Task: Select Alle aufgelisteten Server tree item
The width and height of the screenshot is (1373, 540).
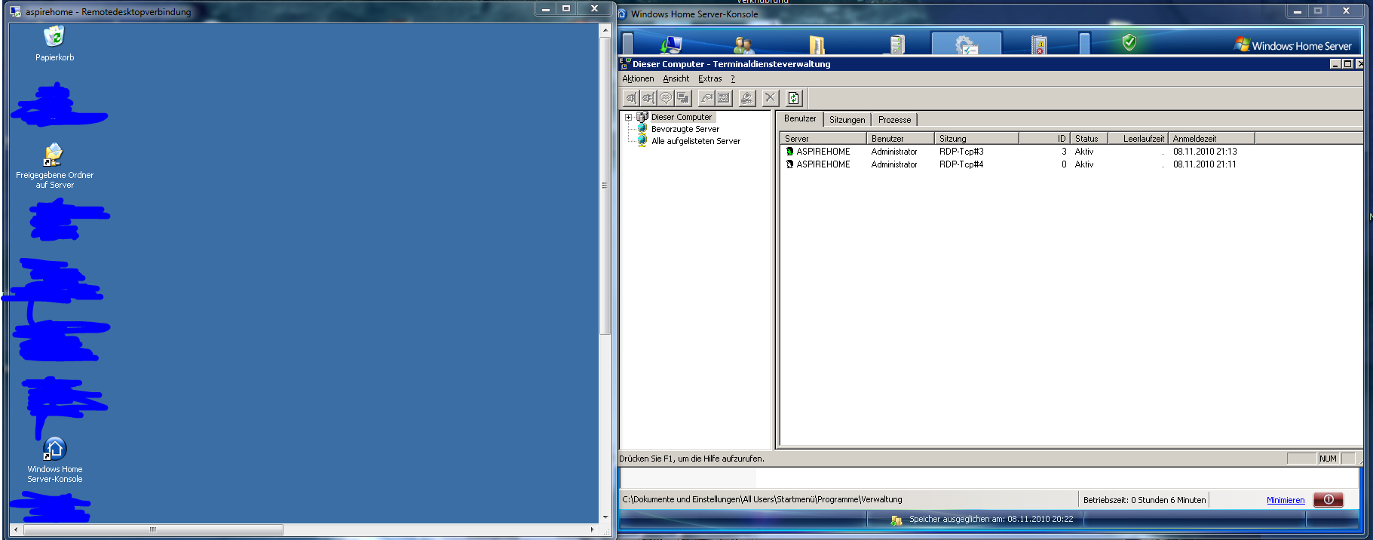Action: point(695,141)
